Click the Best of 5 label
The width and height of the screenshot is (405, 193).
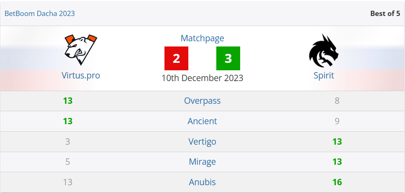click(385, 13)
